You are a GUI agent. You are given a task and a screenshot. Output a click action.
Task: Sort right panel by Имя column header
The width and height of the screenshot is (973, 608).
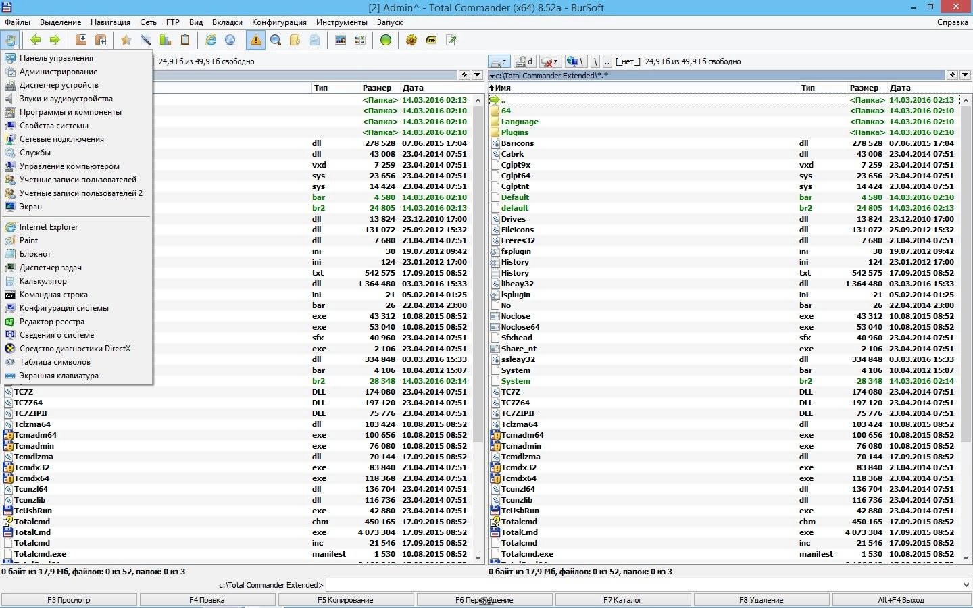[x=643, y=88]
